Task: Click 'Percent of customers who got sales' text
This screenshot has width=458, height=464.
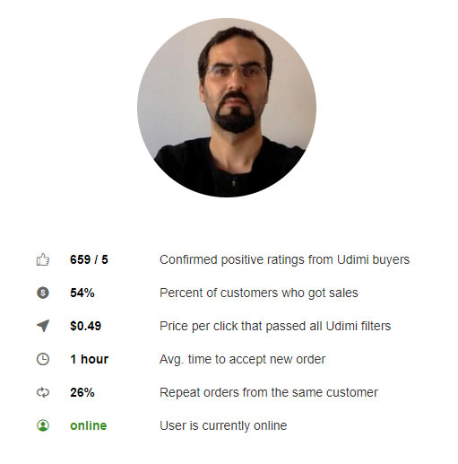Action: (259, 293)
